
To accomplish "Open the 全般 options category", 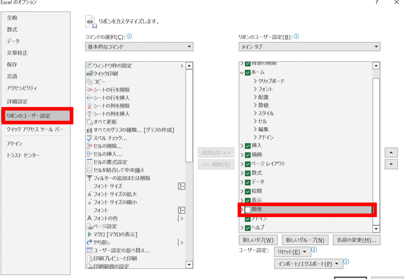I will [x=12, y=18].
